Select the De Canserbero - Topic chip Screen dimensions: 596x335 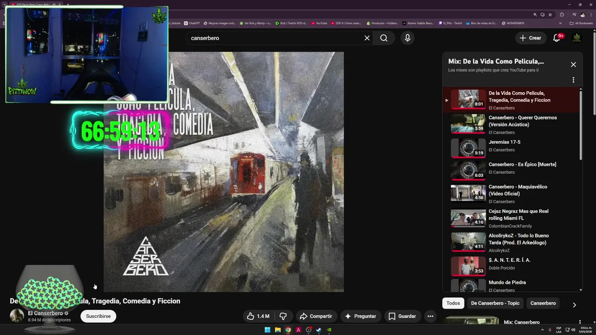(x=495, y=303)
